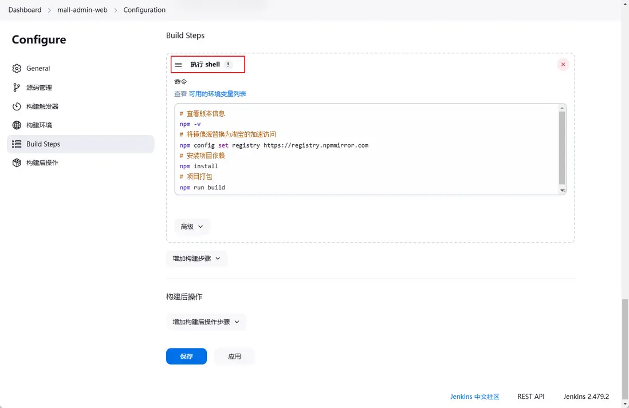
Task: Go to 构建触发器 section
Action: pyautogui.click(x=80, y=106)
